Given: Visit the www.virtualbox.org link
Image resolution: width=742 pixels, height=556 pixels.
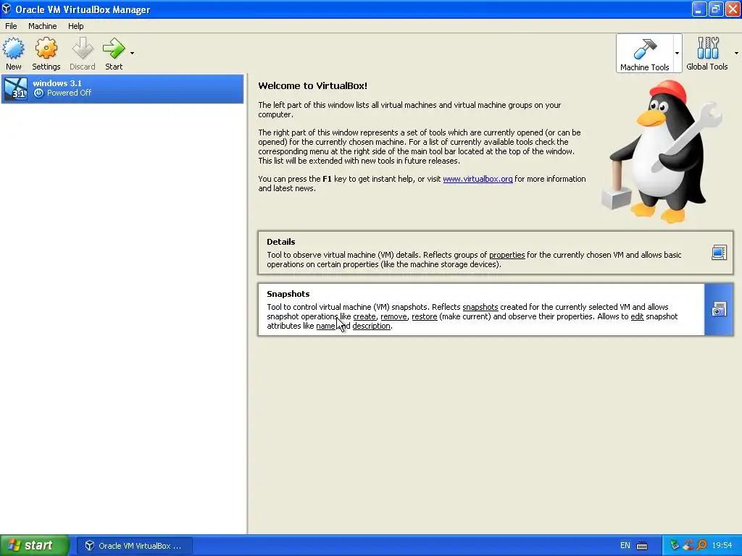Looking at the screenshot, I should click(478, 179).
